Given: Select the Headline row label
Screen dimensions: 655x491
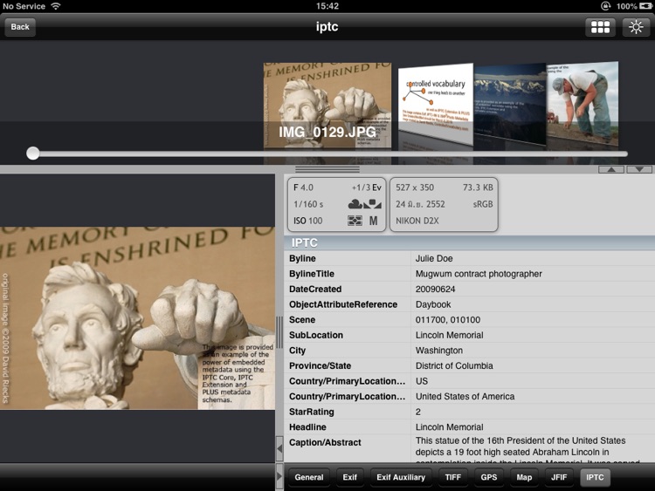Looking at the screenshot, I should [307, 427].
